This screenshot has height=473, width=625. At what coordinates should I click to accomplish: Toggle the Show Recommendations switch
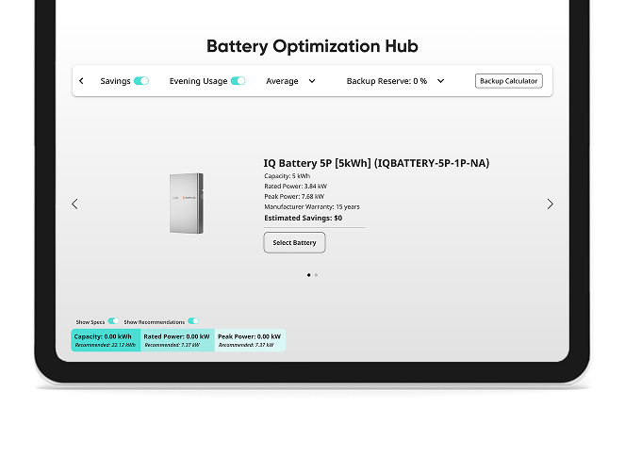pyautogui.click(x=193, y=321)
